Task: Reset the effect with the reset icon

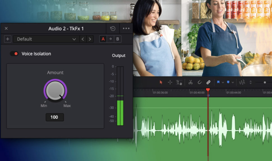Action: point(112,29)
